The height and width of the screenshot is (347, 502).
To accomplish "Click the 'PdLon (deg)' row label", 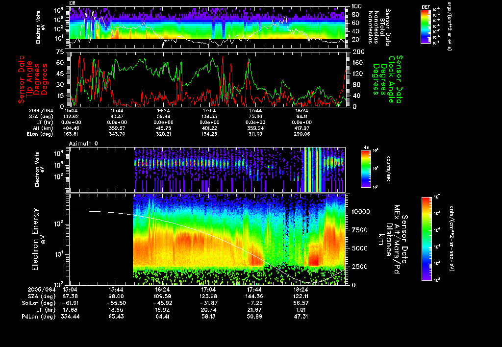I will 39,316.
